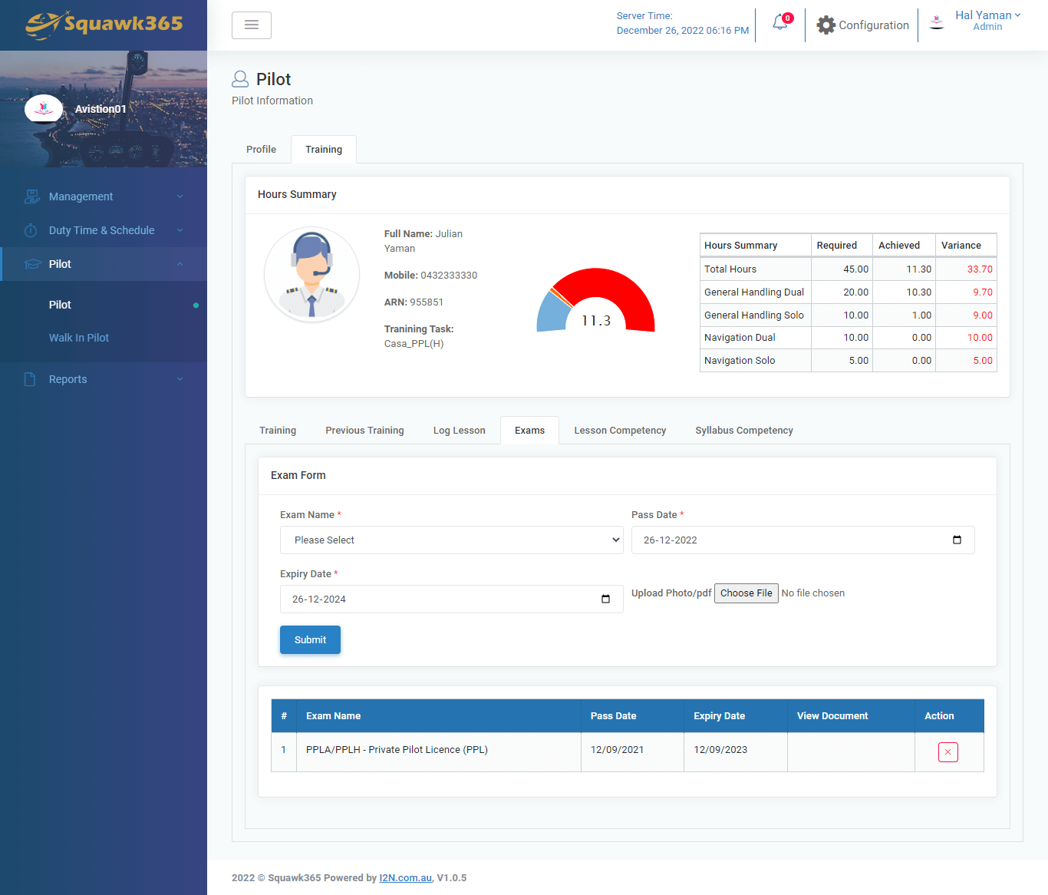Select the Reports sidebar icon
This screenshot has height=895, width=1048.
[30, 378]
